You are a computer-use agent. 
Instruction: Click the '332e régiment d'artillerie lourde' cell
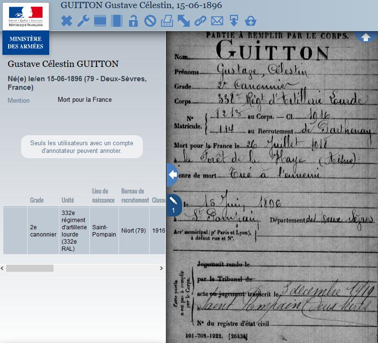[74, 231]
